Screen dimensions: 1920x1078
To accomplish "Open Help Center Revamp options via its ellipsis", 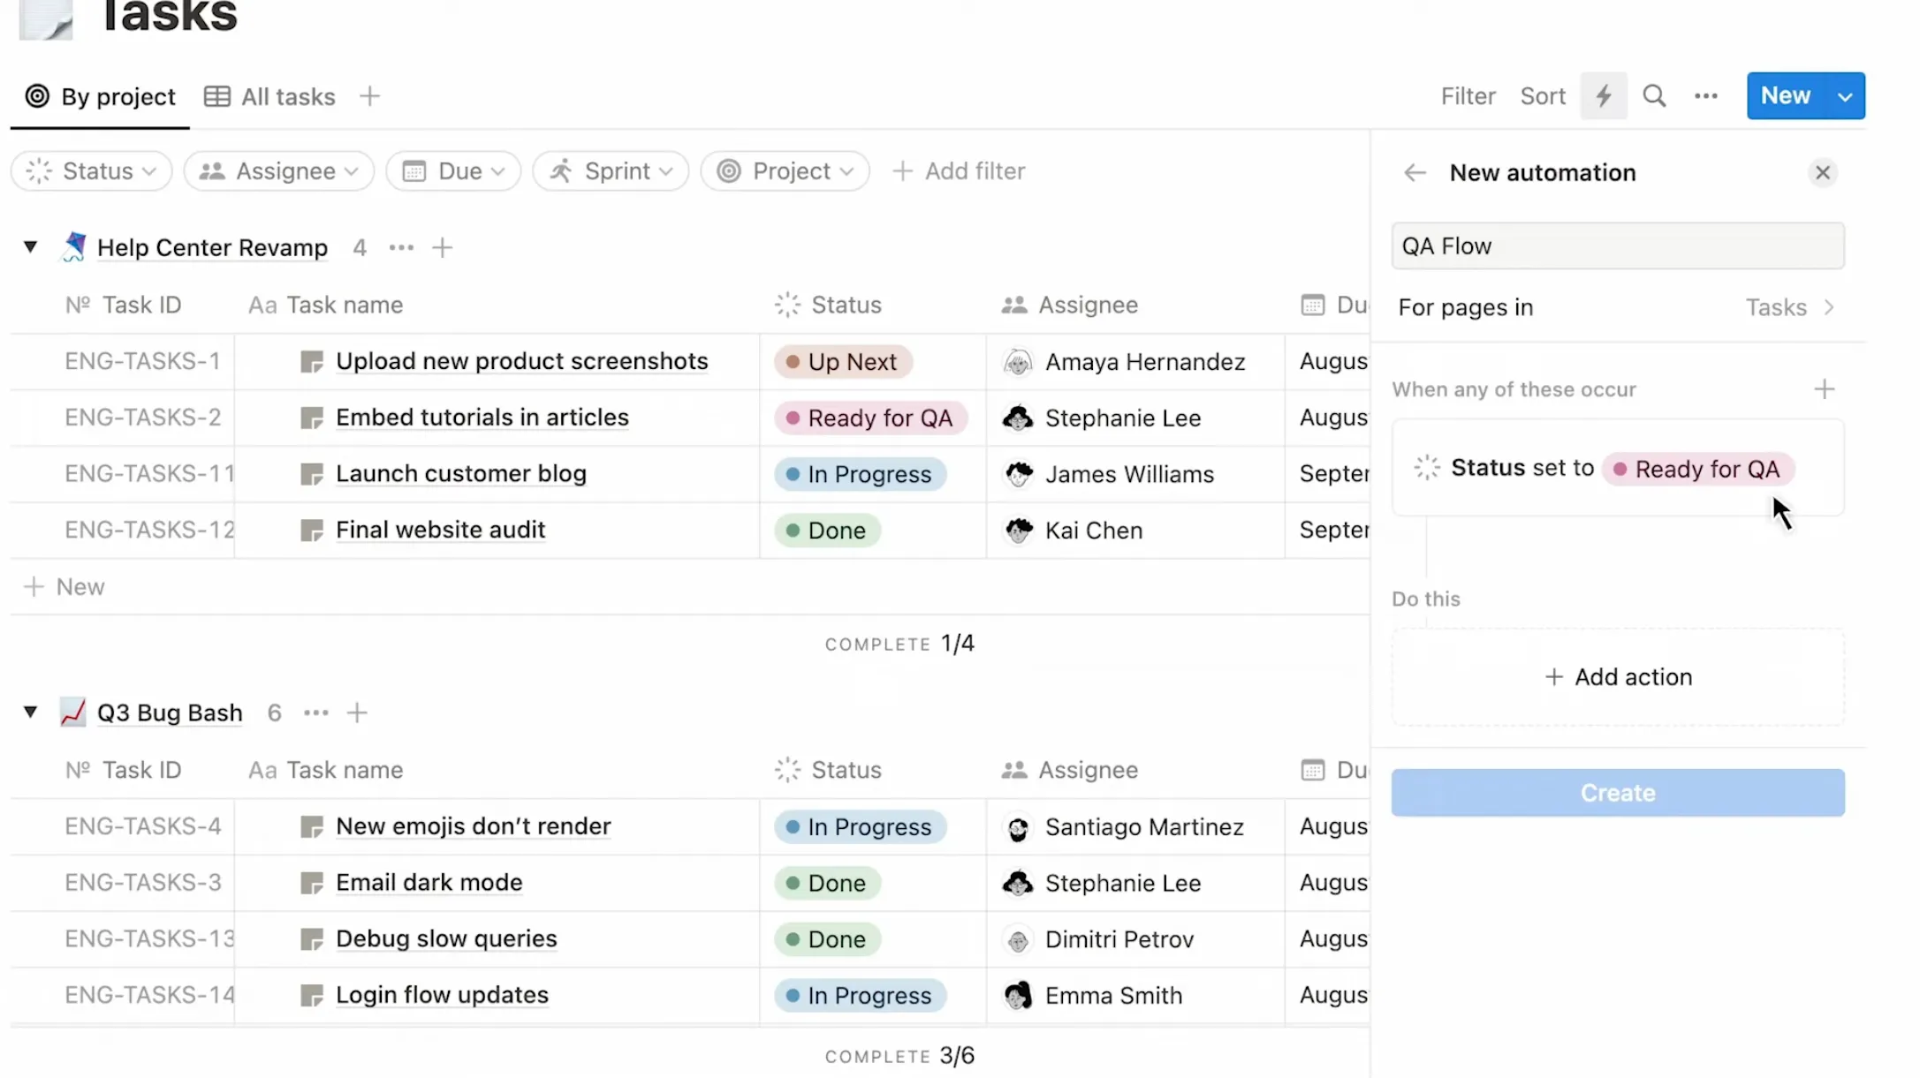I will pos(400,248).
